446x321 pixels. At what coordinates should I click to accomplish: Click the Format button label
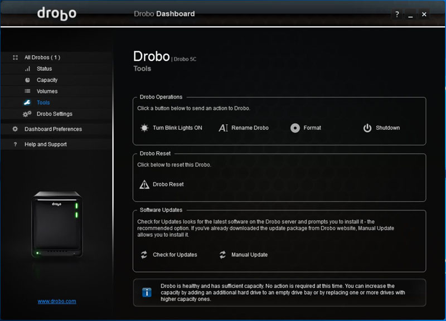point(312,128)
